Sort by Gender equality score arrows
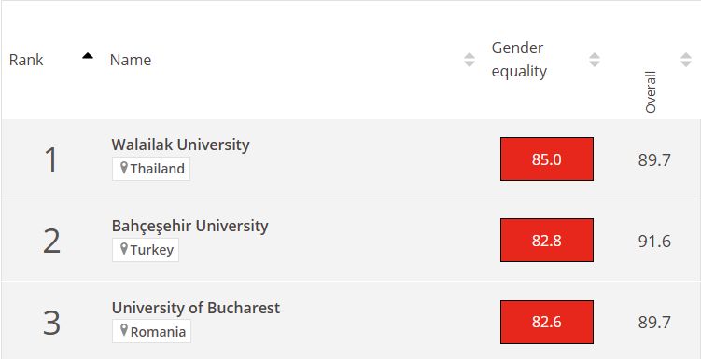 point(595,60)
